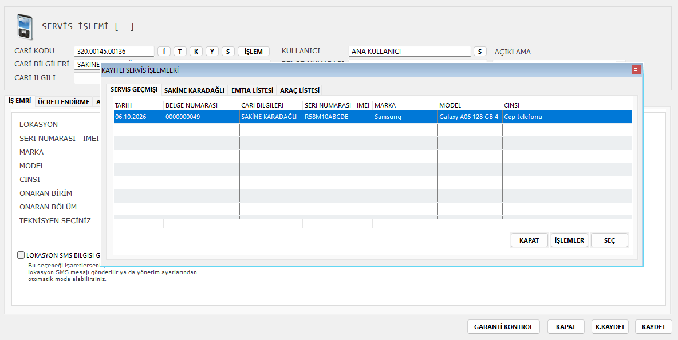The height and width of the screenshot is (340, 678).
Task: Click the T button next to CARİ KODU
Action: tap(180, 52)
